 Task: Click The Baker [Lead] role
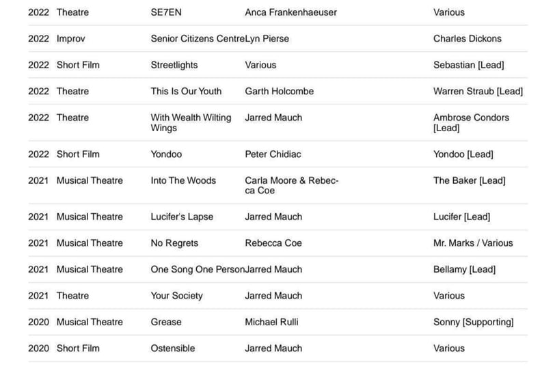(x=470, y=181)
